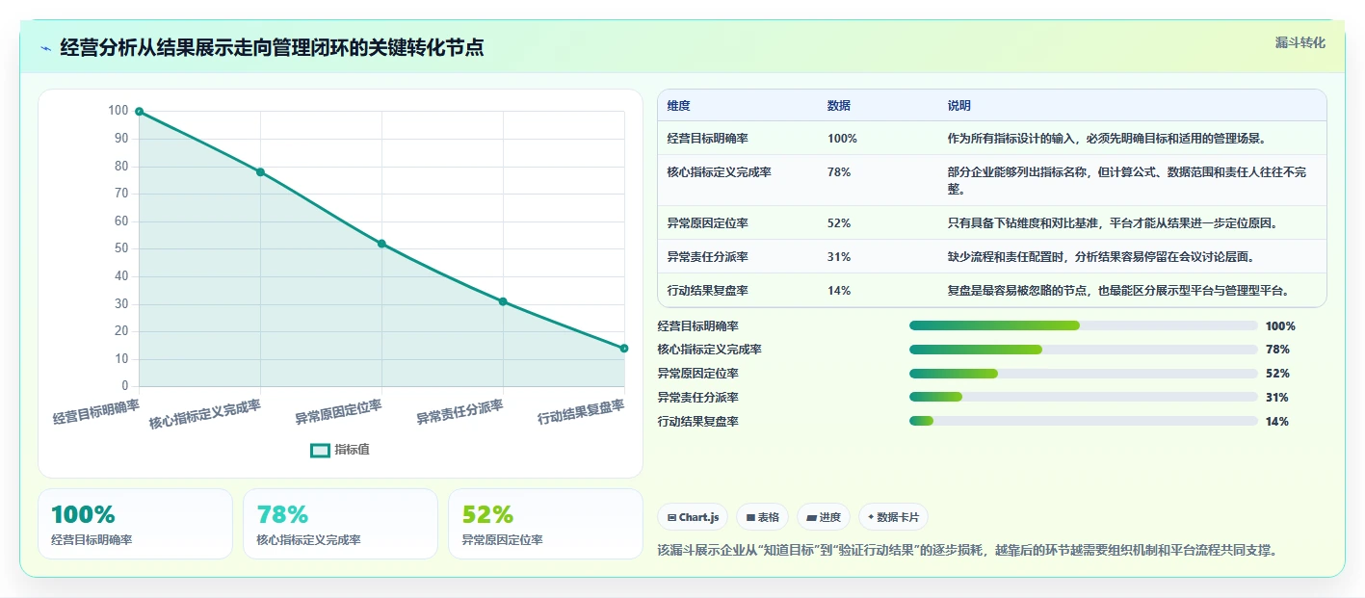The image size is (1365, 598).
Task: Click x-axis label 行动结果复盘率 under chart
Action: 581,412
